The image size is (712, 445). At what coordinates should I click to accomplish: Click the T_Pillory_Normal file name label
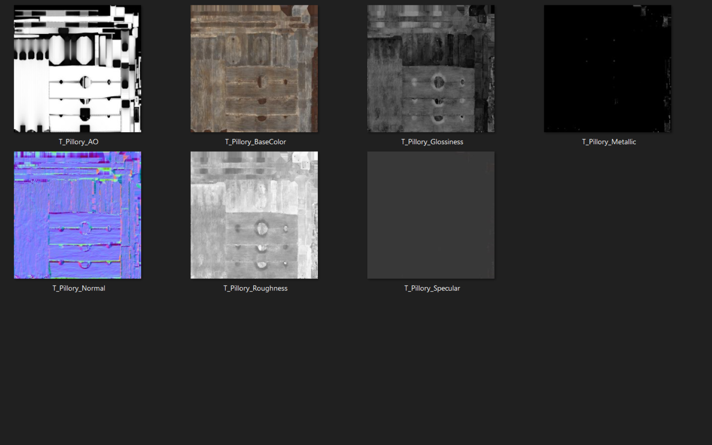coord(79,288)
